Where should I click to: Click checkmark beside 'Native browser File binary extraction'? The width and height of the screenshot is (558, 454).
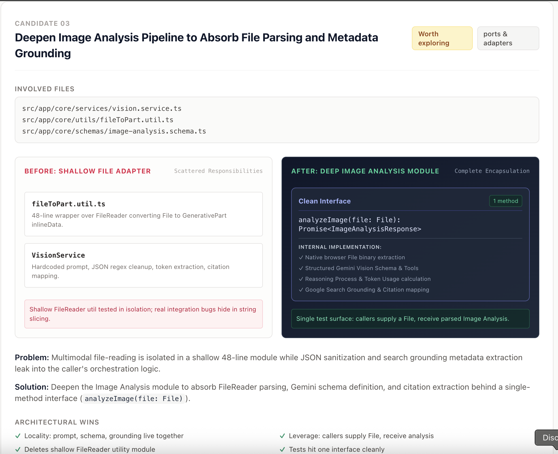coord(301,258)
